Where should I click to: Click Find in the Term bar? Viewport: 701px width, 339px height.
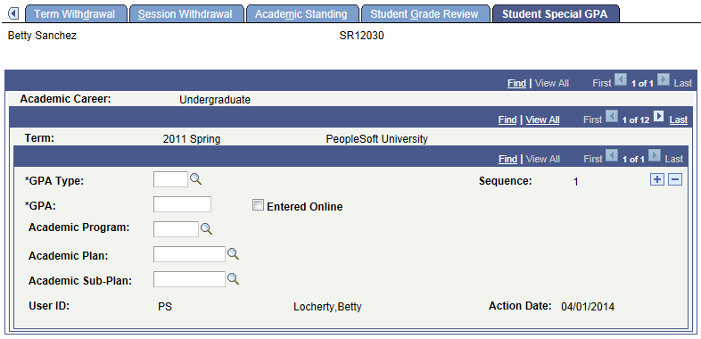pyautogui.click(x=507, y=120)
